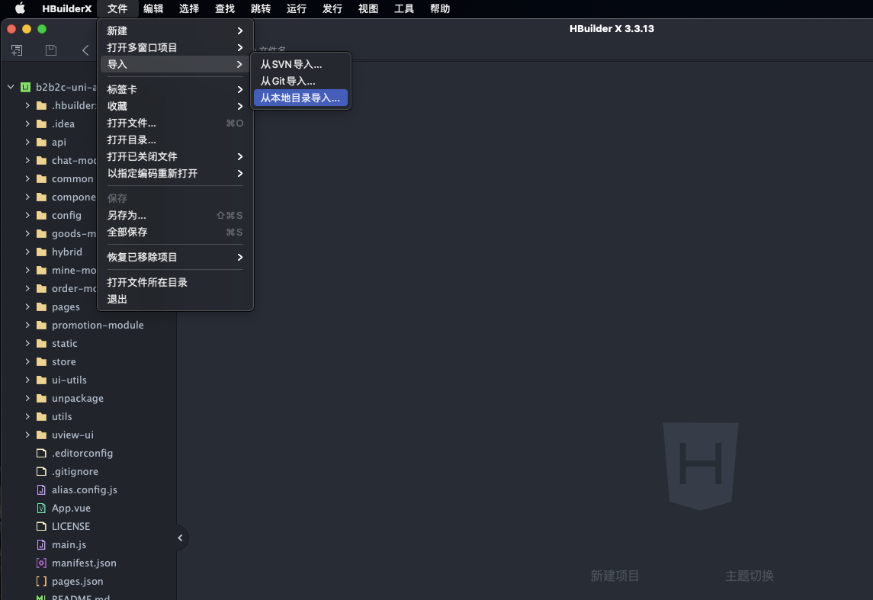This screenshot has height=600, width=873.
Task: Click the alias.config.js file icon
Action: [x=41, y=489]
